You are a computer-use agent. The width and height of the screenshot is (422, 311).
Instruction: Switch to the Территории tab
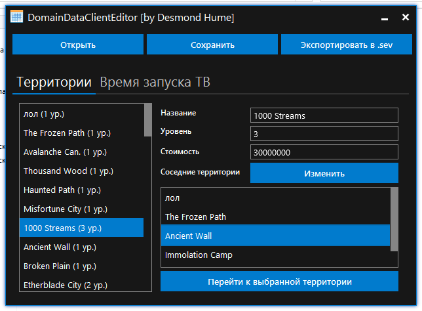pyautogui.click(x=54, y=82)
